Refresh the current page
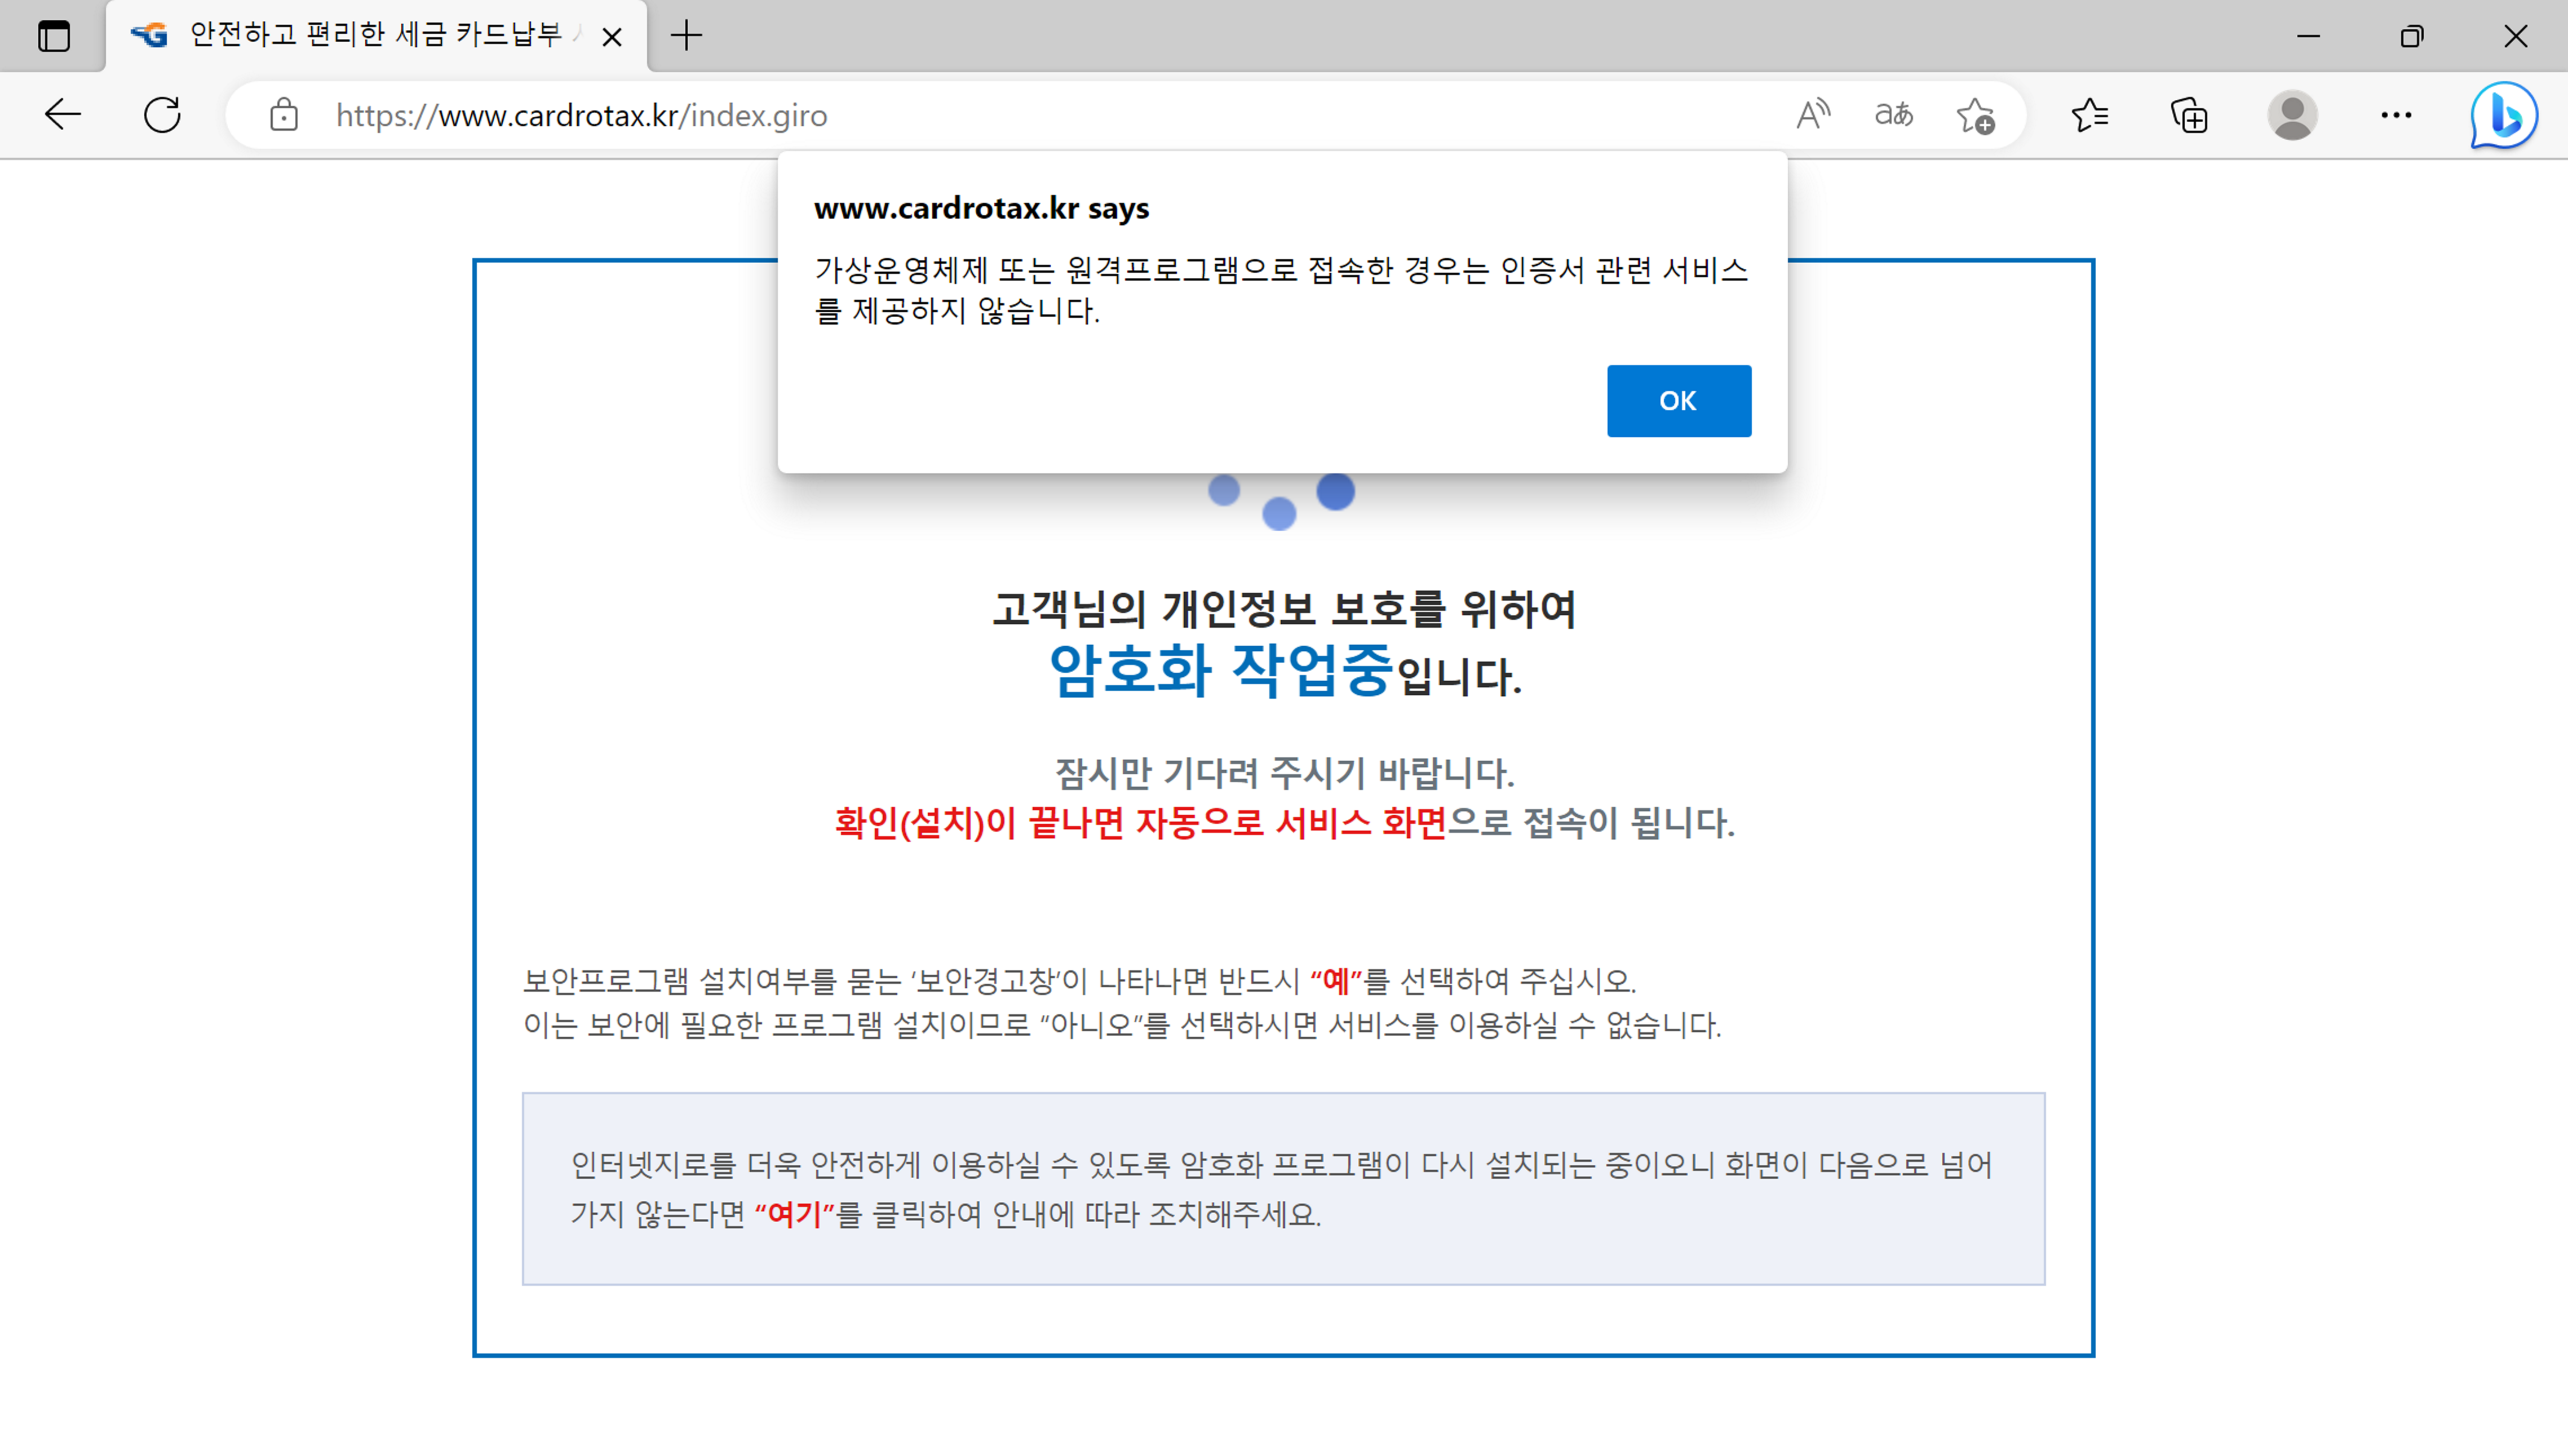 (x=162, y=115)
